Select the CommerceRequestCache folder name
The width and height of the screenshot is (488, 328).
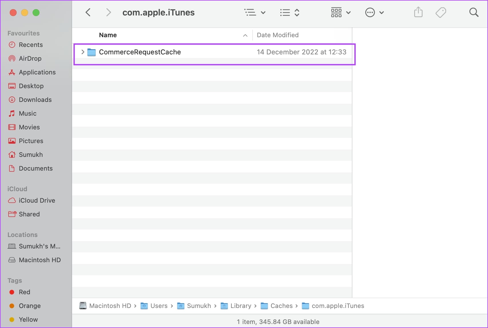(140, 52)
